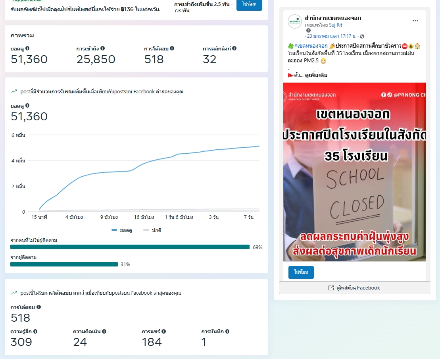Click the 31% followers bar

[64, 264]
